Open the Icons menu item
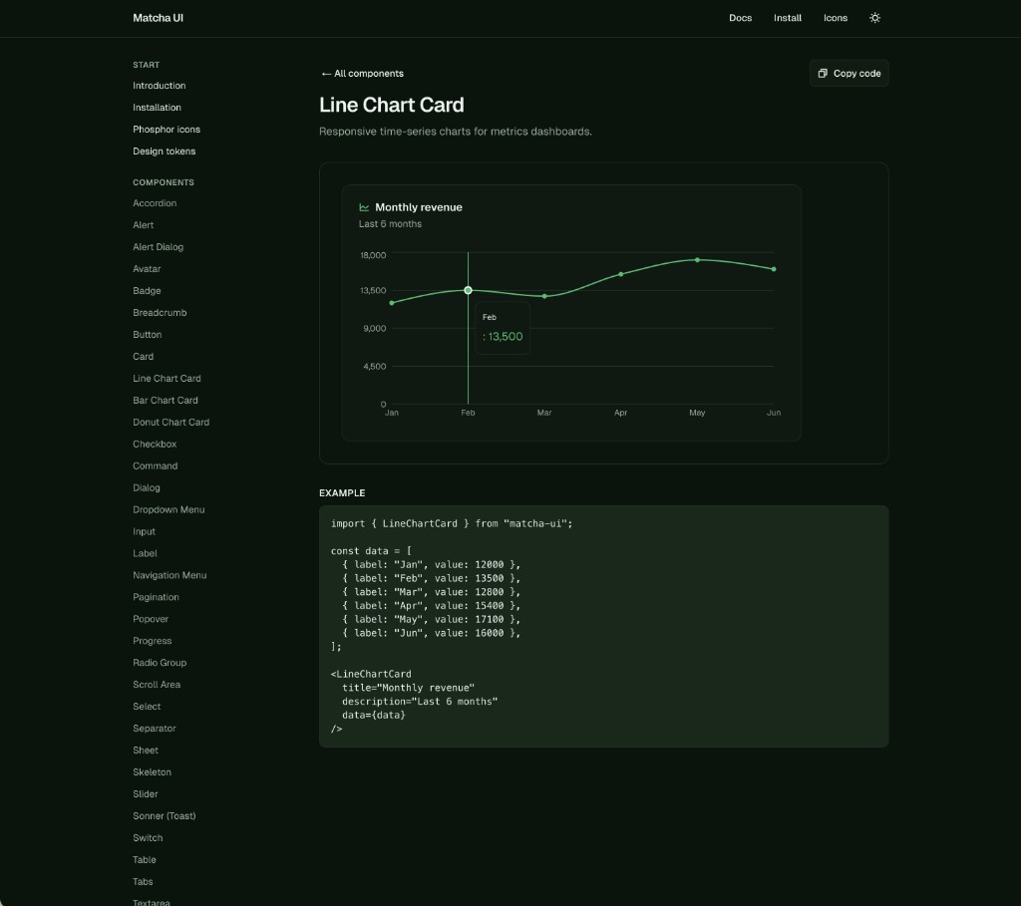This screenshot has width=1021, height=906. (835, 17)
